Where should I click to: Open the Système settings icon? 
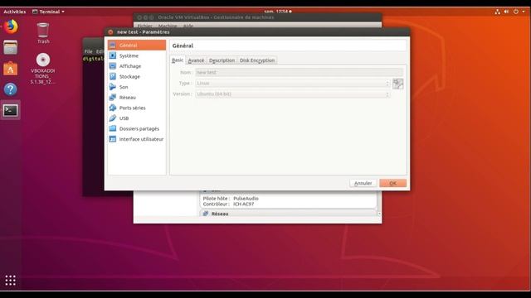click(x=113, y=55)
